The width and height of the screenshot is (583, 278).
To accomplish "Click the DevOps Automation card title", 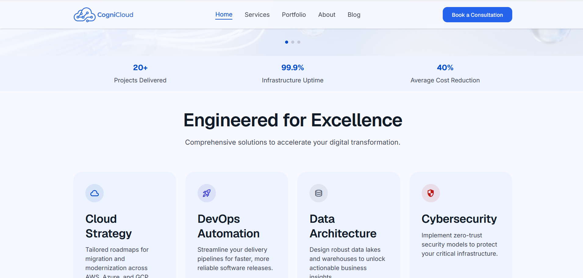I will (229, 226).
